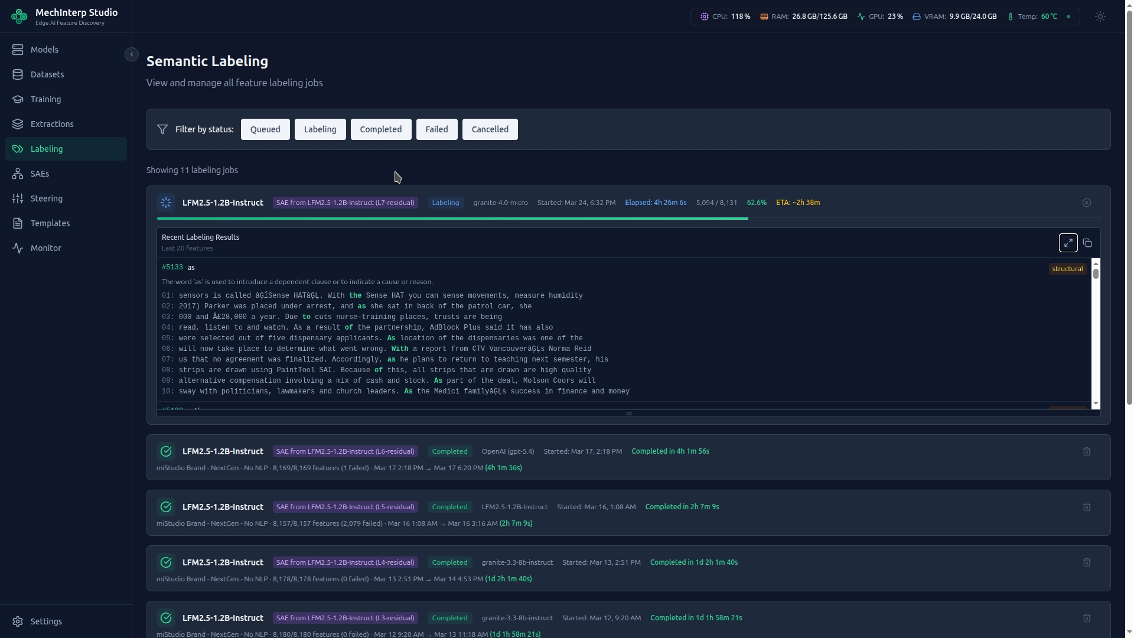
Task: Click the Models server icon
Action: [x=18, y=50]
